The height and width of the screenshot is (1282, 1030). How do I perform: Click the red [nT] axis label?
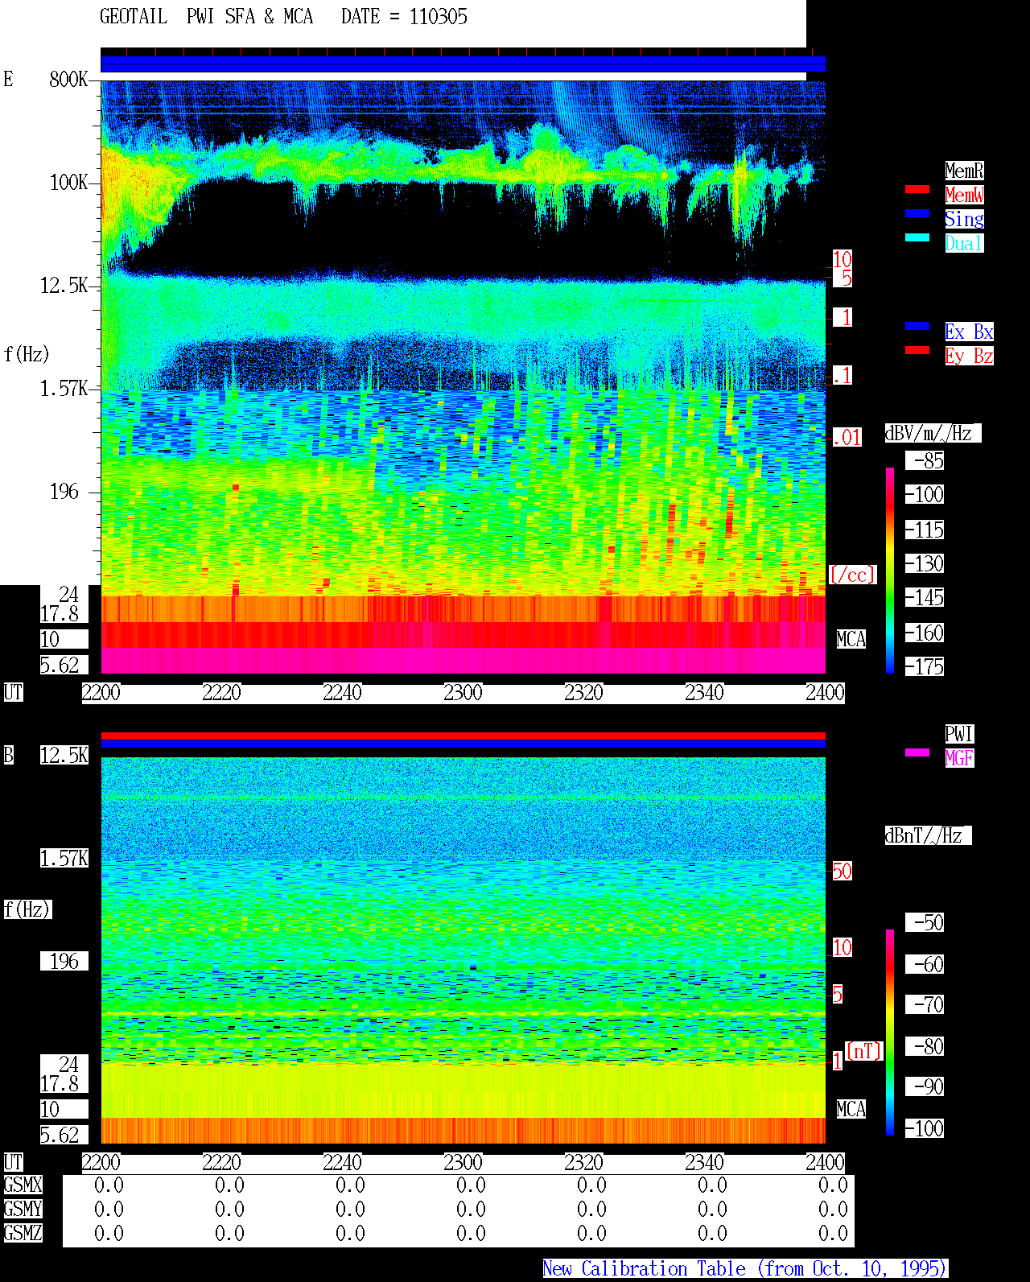tap(864, 1051)
